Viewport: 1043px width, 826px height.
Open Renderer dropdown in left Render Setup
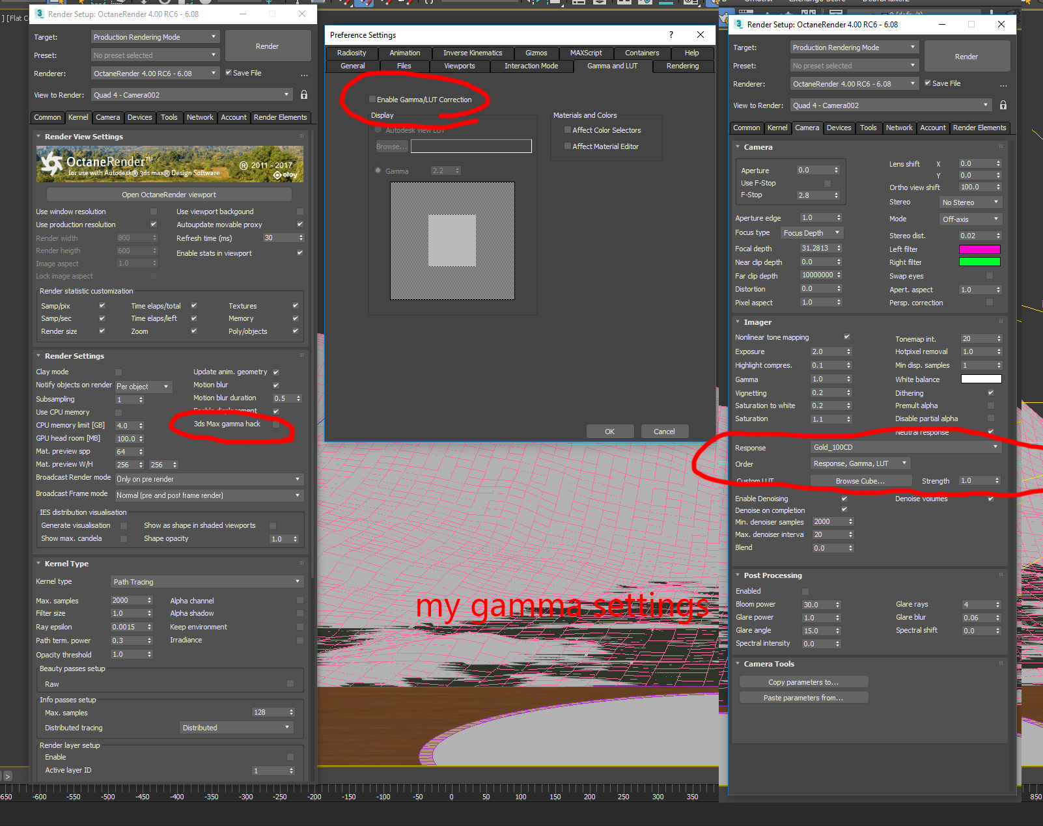(155, 74)
